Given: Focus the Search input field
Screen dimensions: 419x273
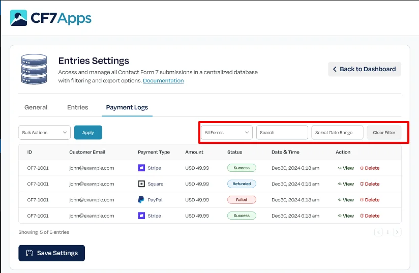Looking at the screenshot, I should coord(282,133).
